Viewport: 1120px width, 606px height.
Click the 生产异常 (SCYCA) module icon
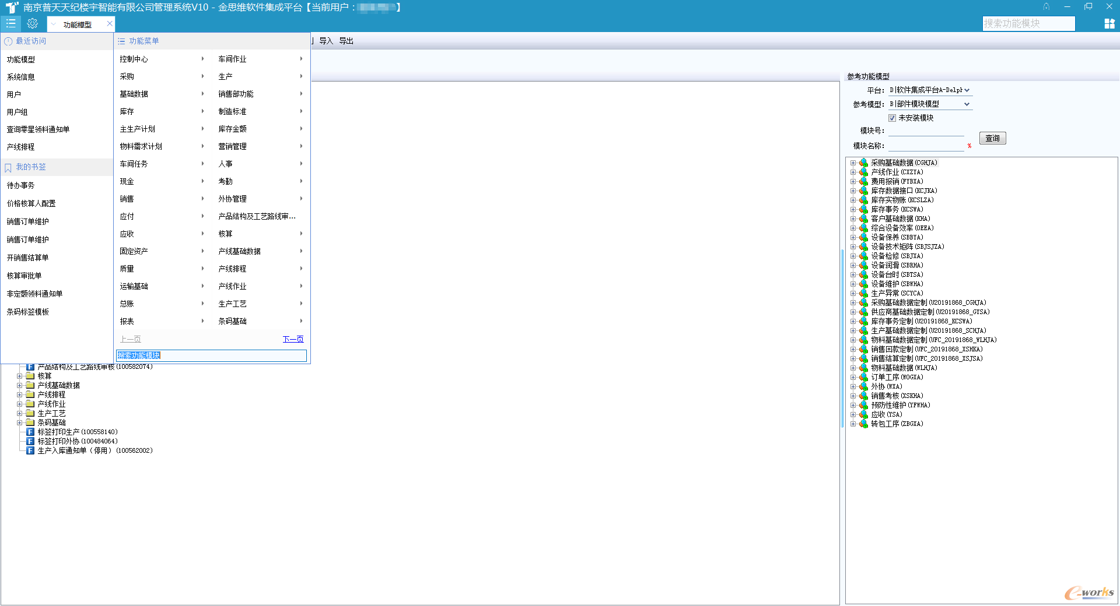click(863, 293)
